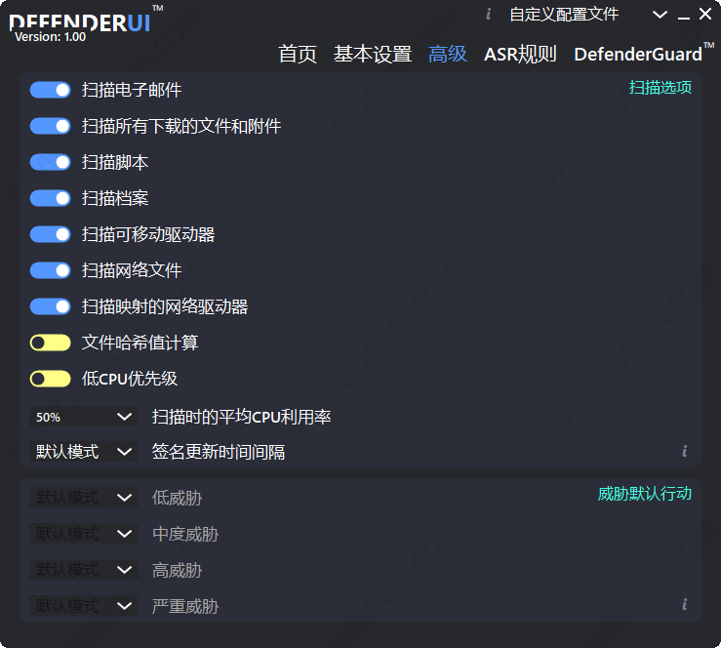Click the 威胁默认行动 section heading
This screenshot has height=648, width=721.
click(x=644, y=494)
